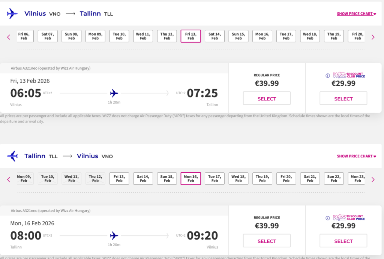Click outbound date carousel previous arrow
The image size is (384, 259).
click(9, 37)
